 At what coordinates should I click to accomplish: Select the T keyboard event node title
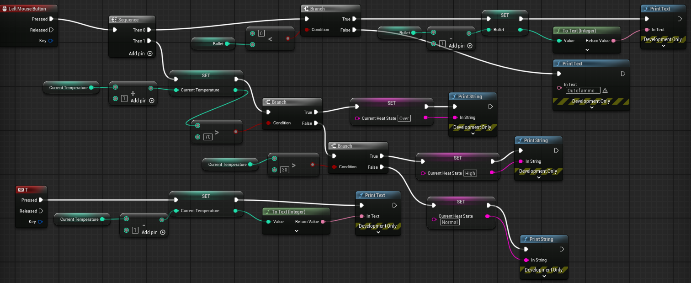pyautogui.click(x=27, y=189)
